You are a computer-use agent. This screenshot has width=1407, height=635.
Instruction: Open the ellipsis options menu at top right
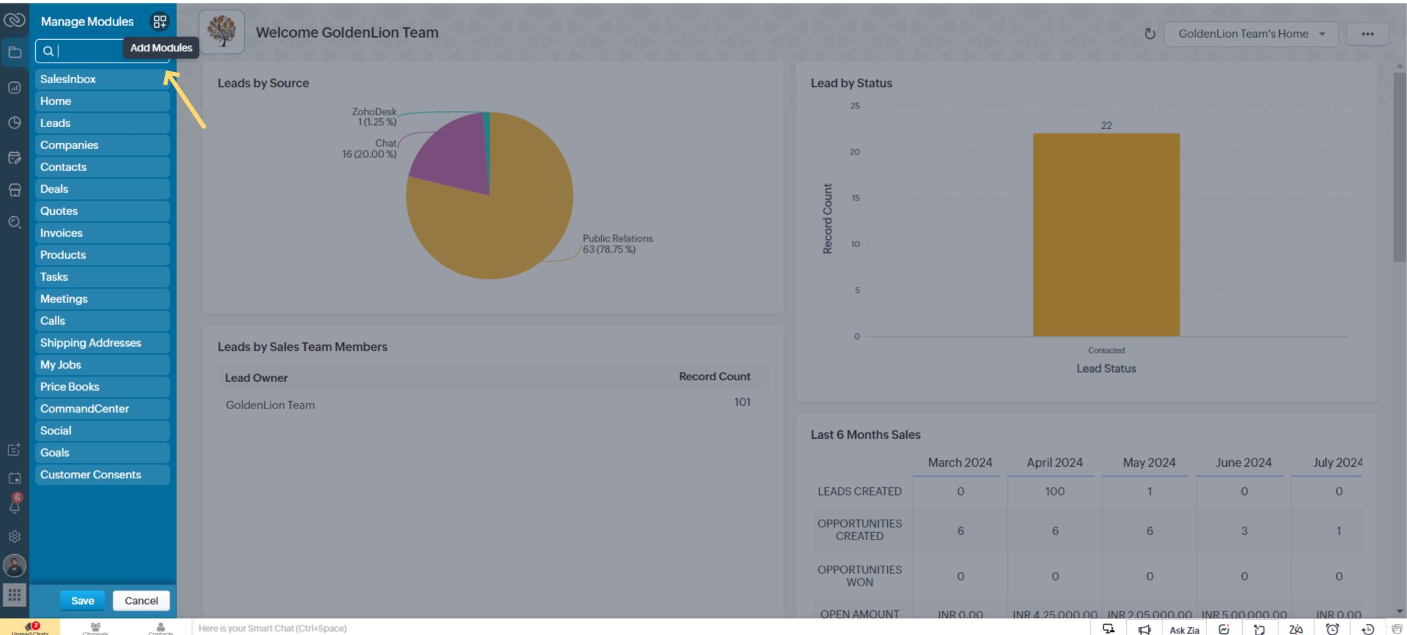1368,33
